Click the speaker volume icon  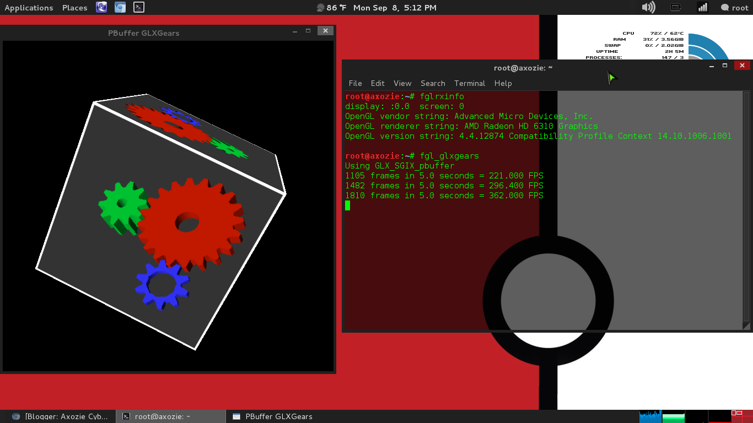pos(648,7)
